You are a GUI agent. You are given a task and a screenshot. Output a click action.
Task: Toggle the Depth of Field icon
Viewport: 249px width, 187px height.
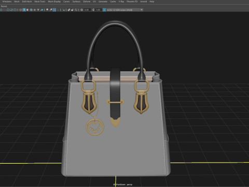point(58,10)
